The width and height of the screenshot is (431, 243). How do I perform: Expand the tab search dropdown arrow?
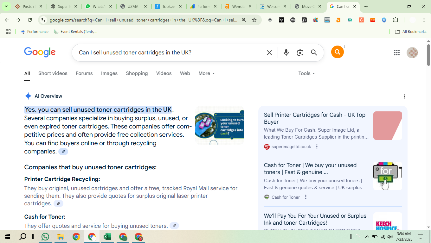pyautogui.click(x=6, y=6)
